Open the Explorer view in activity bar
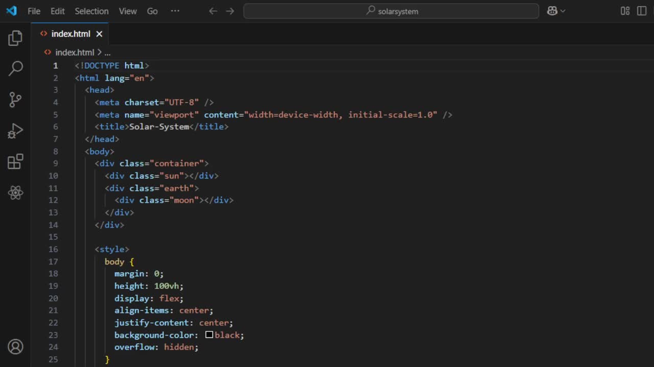654x367 pixels. click(x=15, y=38)
